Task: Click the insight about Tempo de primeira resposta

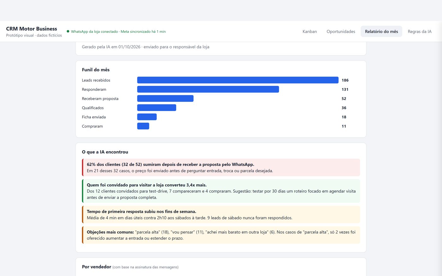Action: pos(221,214)
